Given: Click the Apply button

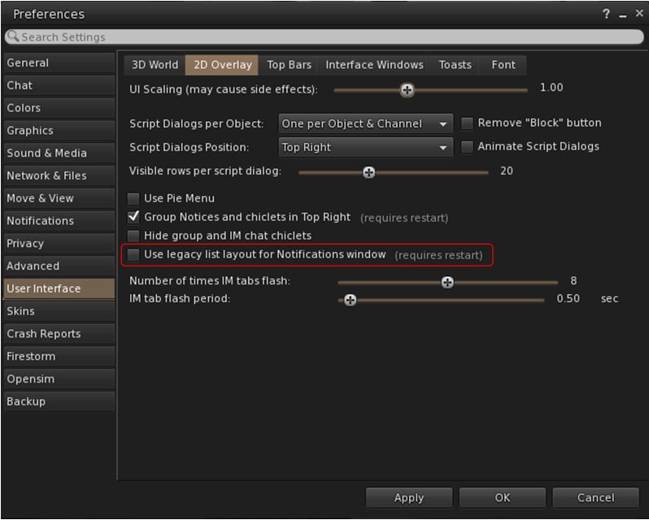Looking at the screenshot, I should [408, 497].
